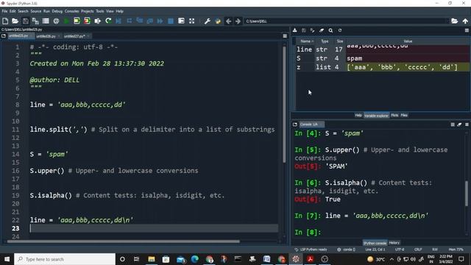This screenshot has height=265, width=471.
Task: Go back to previous cursor position
Action: [x=229, y=21]
